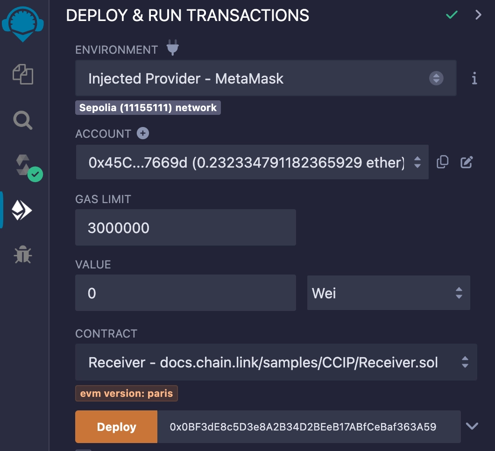Open the Environment dropdown showing Injected Provider
The image size is (495, 451).
(x=266, y=78)
